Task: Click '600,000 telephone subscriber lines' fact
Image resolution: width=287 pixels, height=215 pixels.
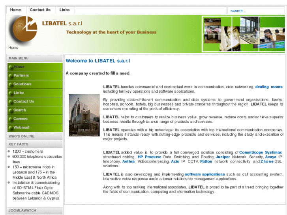Action: (38, 159)
